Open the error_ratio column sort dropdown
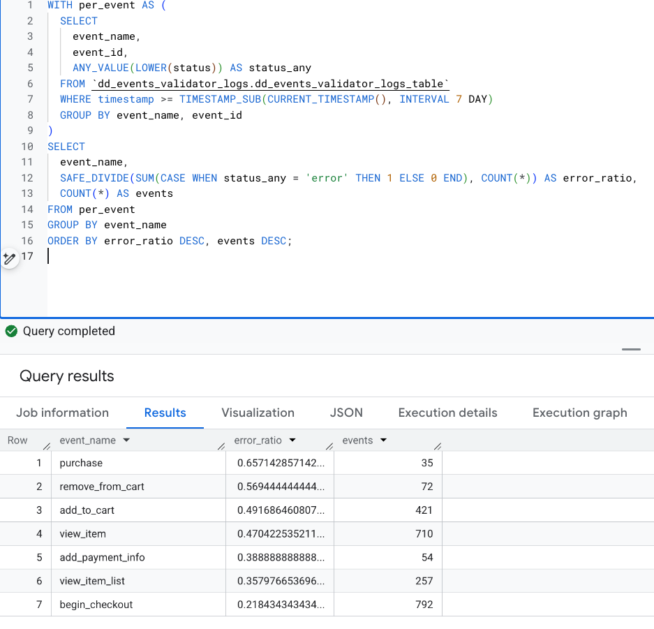The image size is (654, 629). [292, 440]
